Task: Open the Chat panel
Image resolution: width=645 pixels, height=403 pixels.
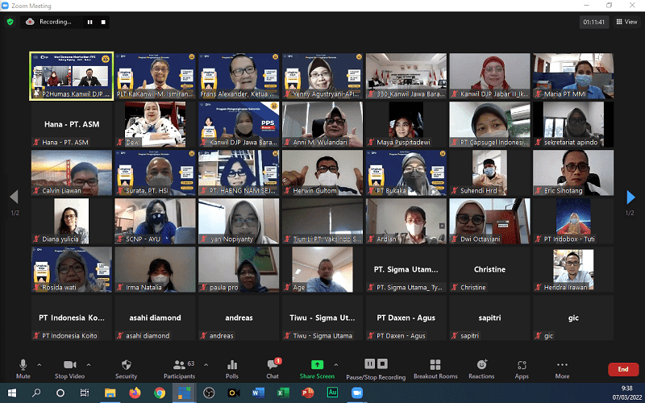Action: point(273,368)
